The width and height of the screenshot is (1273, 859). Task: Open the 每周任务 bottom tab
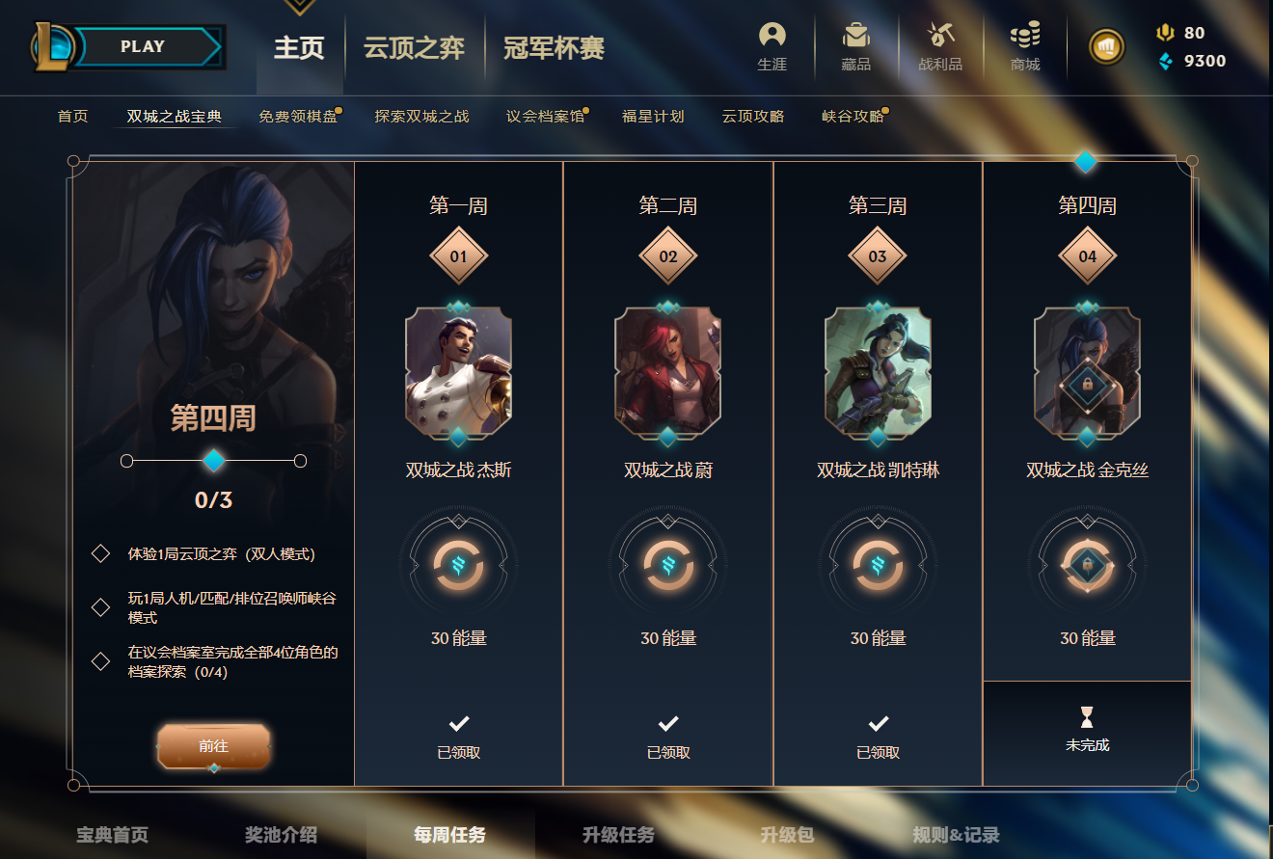click(449, 835)
